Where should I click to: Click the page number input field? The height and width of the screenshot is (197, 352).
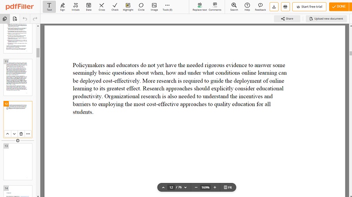coord(171,187)
